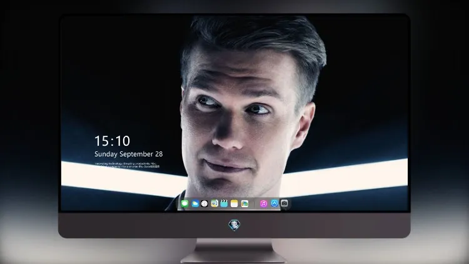Viewport: 469px width, 264px height.
Task: Open the Photos collage app in dock
Action: click(245, 203)
